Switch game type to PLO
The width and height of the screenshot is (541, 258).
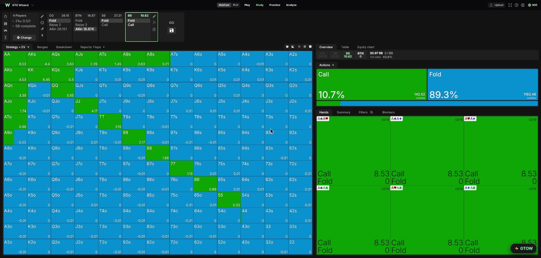(235, 5)
